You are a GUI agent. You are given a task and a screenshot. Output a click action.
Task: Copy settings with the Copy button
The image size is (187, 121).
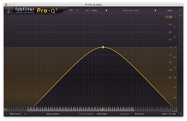coord(94,11)
